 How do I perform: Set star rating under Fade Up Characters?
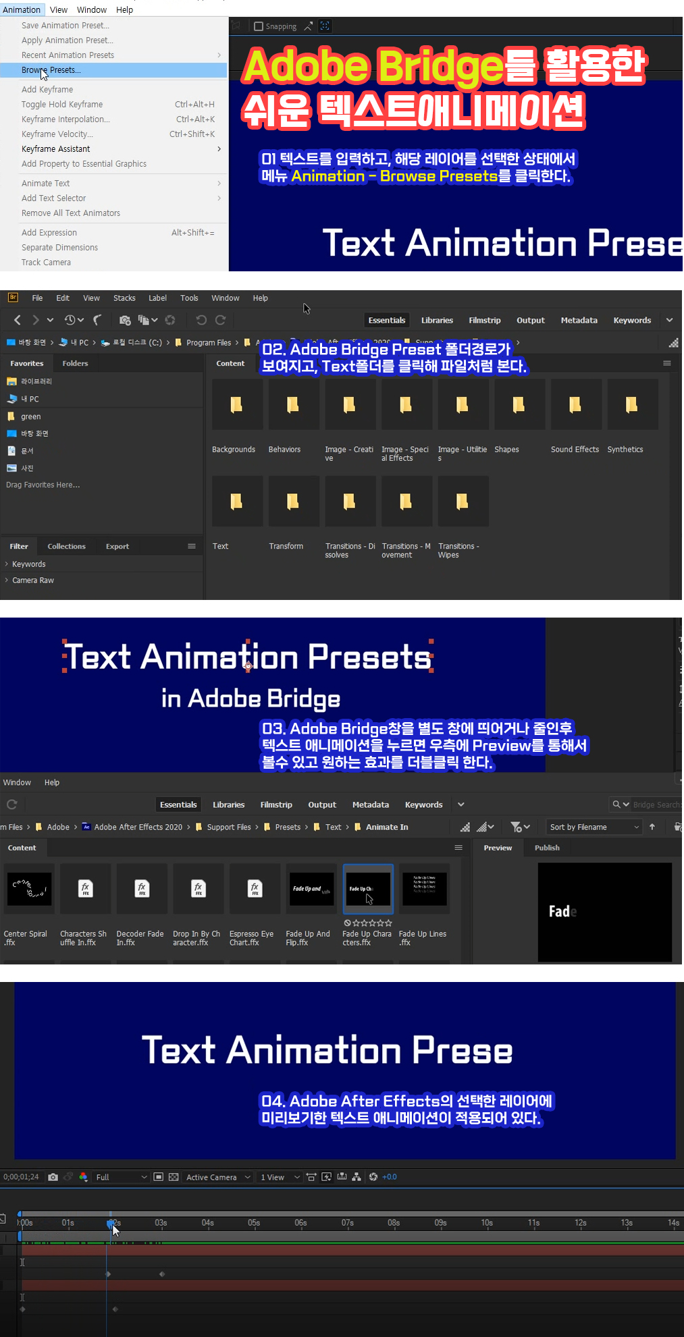(x=372, y=923)
